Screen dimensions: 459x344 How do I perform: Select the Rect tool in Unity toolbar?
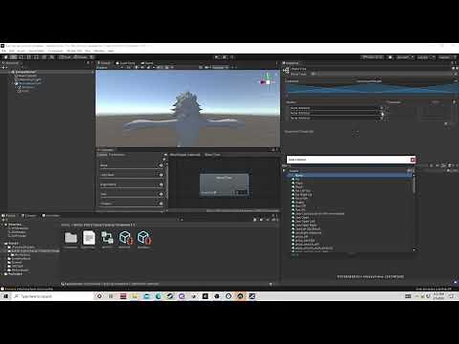click(x=36, y=57)
